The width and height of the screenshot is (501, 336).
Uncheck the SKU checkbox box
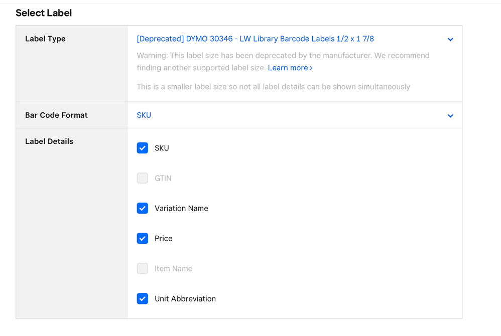pyautogui.click(x=143, y=148)
